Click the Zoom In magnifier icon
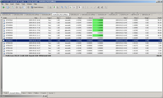 (x=62, y=7)
